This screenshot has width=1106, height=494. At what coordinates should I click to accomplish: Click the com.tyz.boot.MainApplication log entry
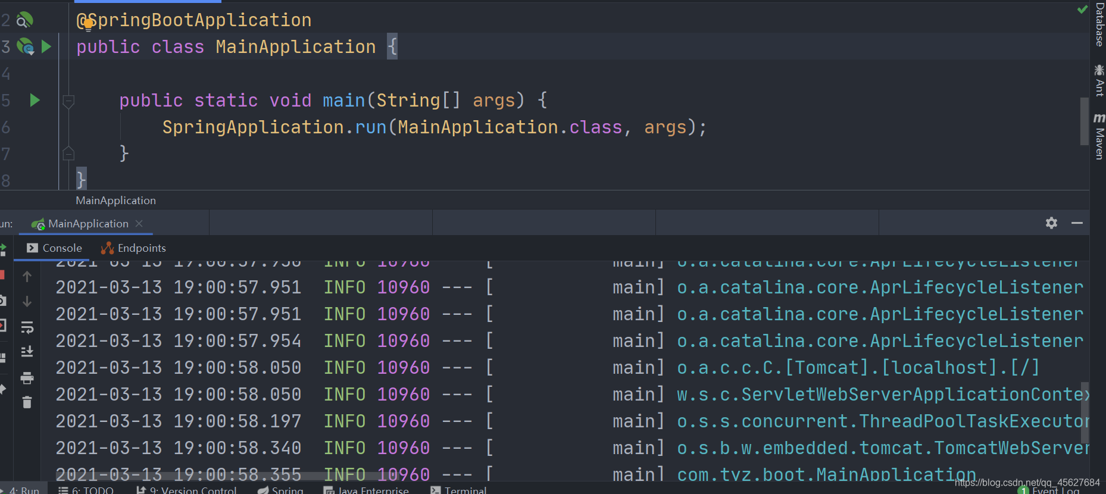coord(826,475)
